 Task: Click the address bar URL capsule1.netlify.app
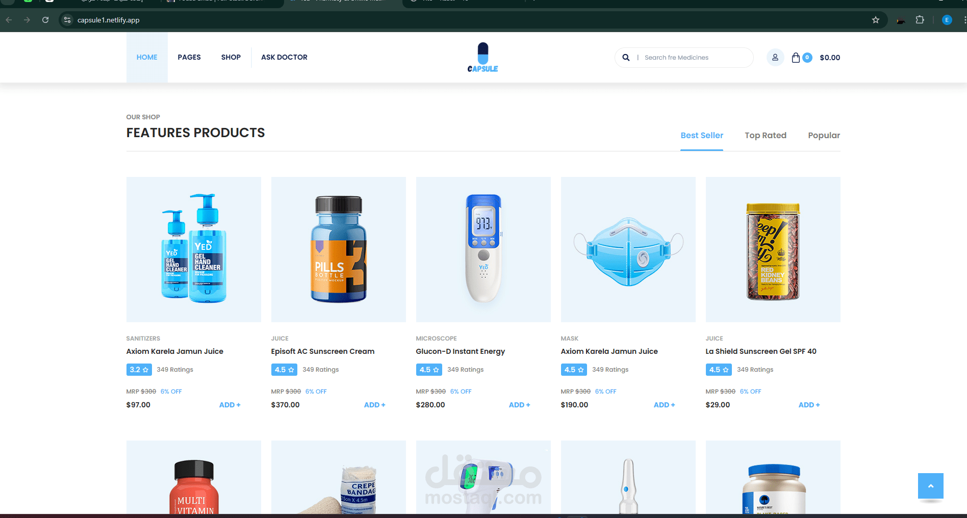coord(109,20)
